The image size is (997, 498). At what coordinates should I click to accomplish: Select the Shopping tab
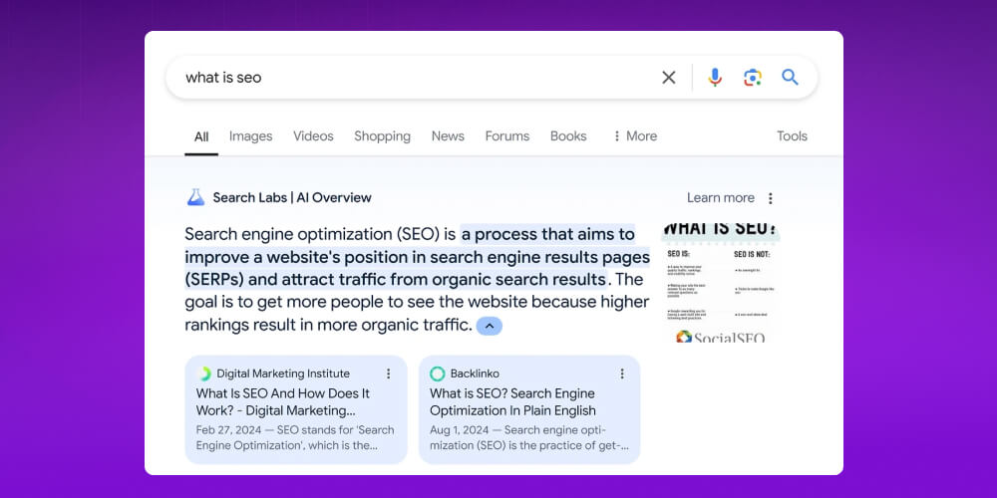pyautogui.click(x=382, y=136)
